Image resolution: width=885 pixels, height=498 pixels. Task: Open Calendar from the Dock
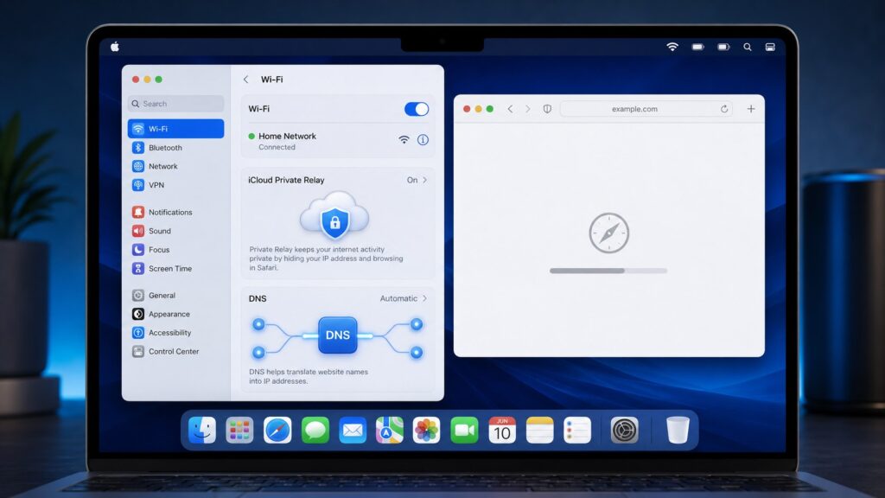502,431
